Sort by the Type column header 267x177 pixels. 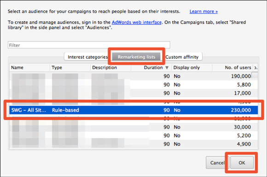coord(70,68)
